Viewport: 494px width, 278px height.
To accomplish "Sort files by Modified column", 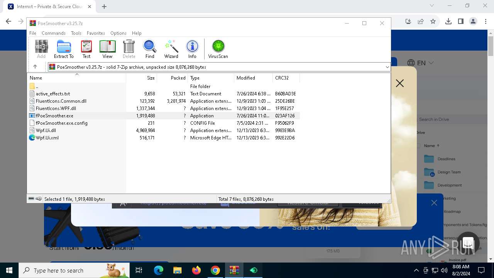I will 253,78.
